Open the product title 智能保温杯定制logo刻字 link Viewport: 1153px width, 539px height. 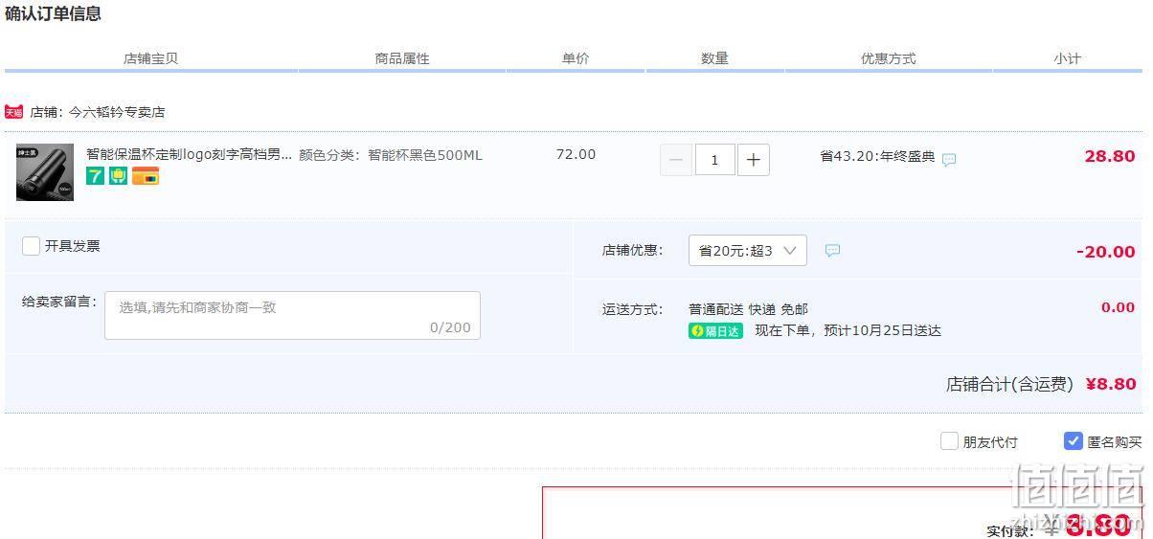pos(190,154)
